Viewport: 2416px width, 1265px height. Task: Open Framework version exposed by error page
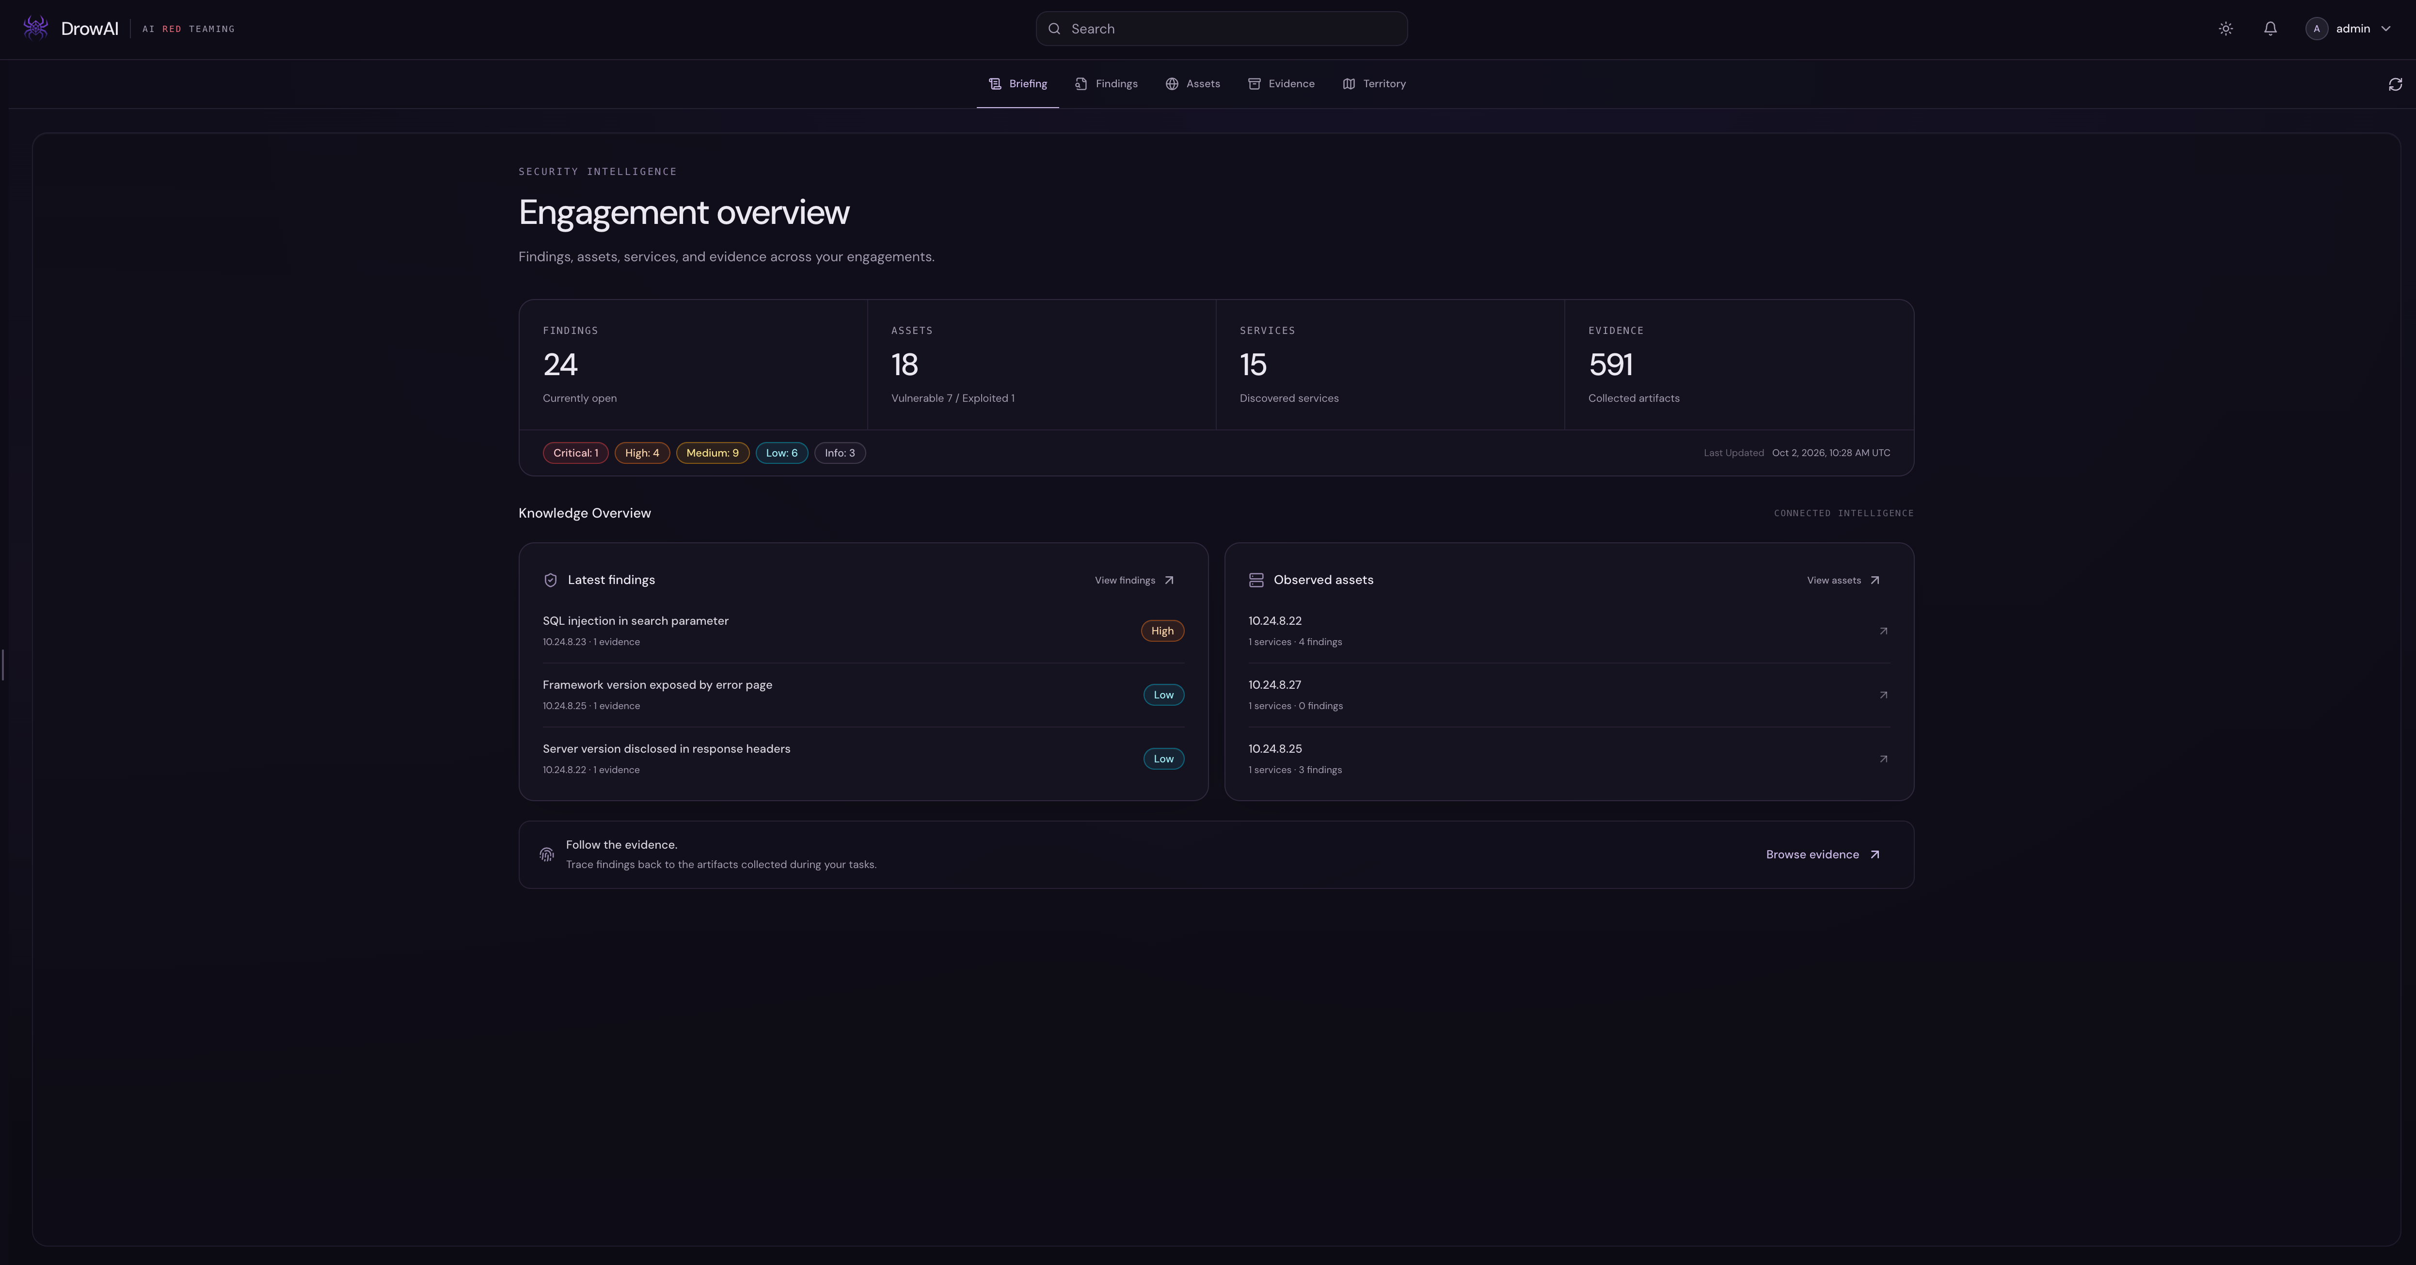click(864, 695)
